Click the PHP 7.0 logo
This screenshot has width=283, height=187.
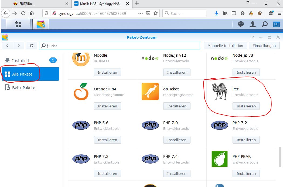tap(150, 125)
